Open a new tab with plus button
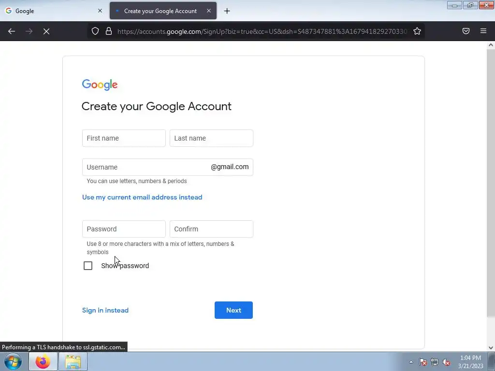This screenshot has width=495, height=371. pos(227,11)
